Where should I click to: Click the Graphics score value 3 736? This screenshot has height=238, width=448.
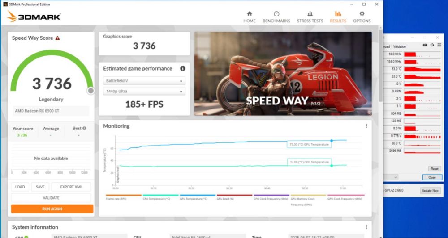144,46
